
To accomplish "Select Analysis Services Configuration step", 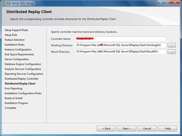I will tap(23, 69).
